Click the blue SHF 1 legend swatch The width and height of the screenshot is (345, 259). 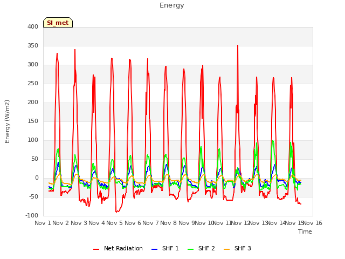tap(155, 249)
